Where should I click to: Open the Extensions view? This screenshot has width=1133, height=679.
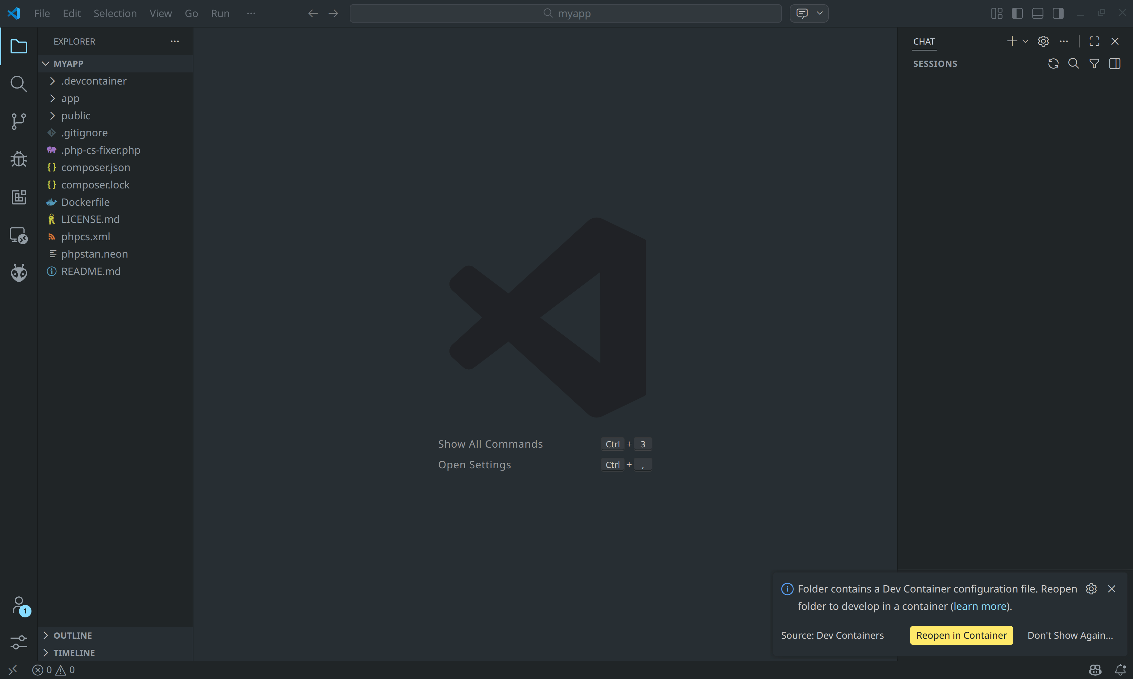(x=18, y=197)
